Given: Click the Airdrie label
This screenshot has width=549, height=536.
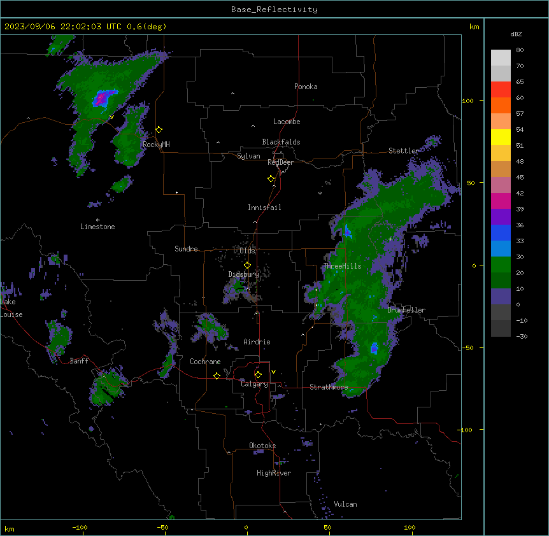Looking at the screenshot, I should pyautogui.click(x=257, y=342).
